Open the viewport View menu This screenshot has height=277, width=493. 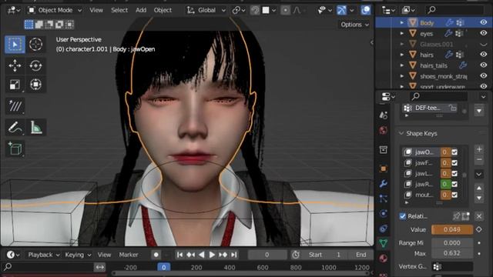point(96,10)
